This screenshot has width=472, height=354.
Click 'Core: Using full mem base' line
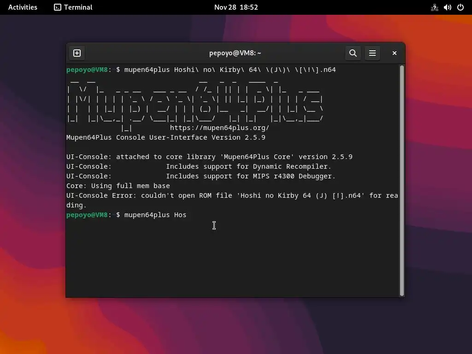[x=118, y=186]
